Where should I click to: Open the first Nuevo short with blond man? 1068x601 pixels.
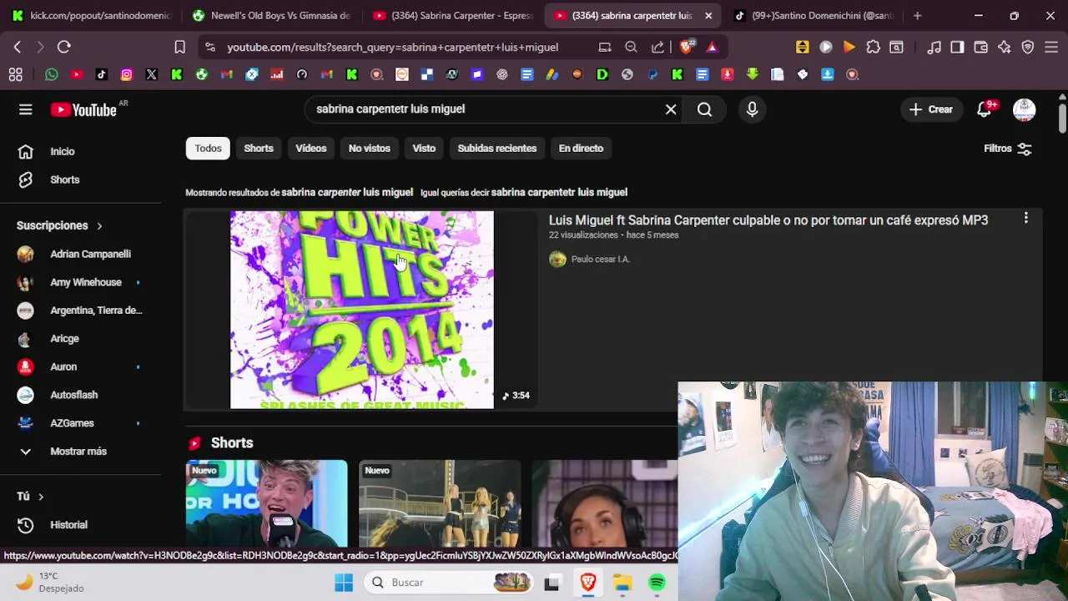pos(266,503)
